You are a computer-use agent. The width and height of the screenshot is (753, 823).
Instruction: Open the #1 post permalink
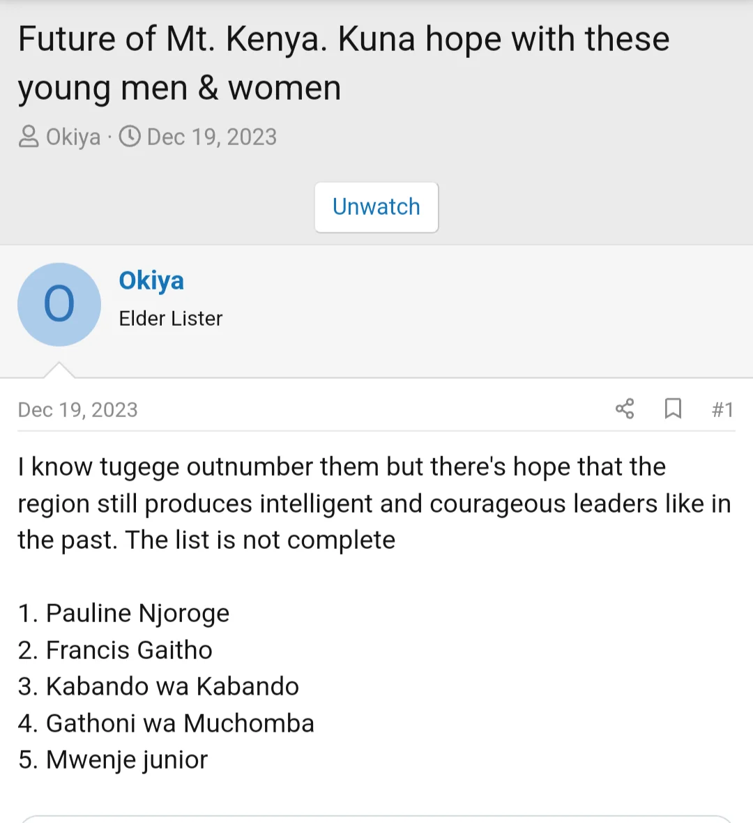[x=722, y=409]
